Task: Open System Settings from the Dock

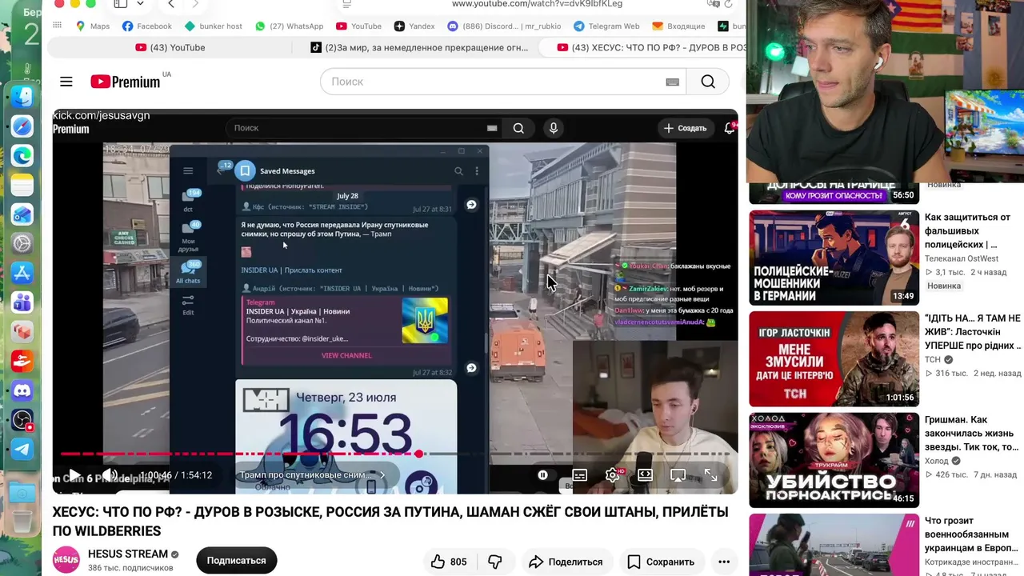Action: point(22,243)
